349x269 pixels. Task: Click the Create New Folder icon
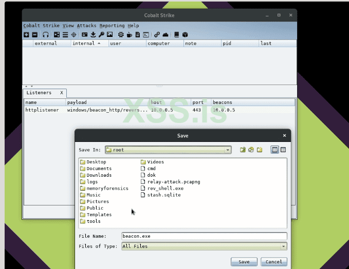tap(260, 150)
